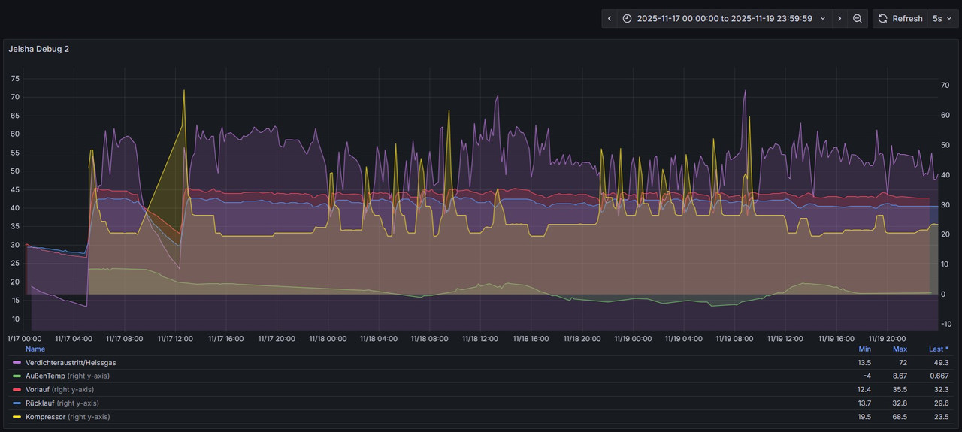
Task: Shift time range forward with right chevron
Action: click(x=839, y=18)
